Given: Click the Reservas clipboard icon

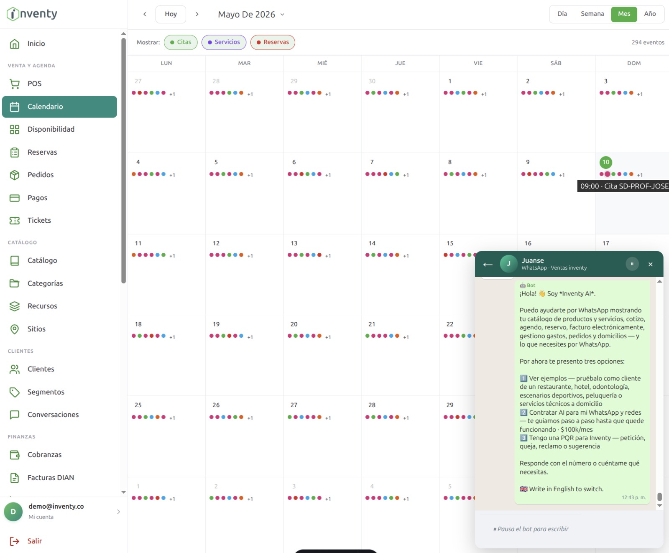Looking at the screenshot, I should [x=15, y=152].
